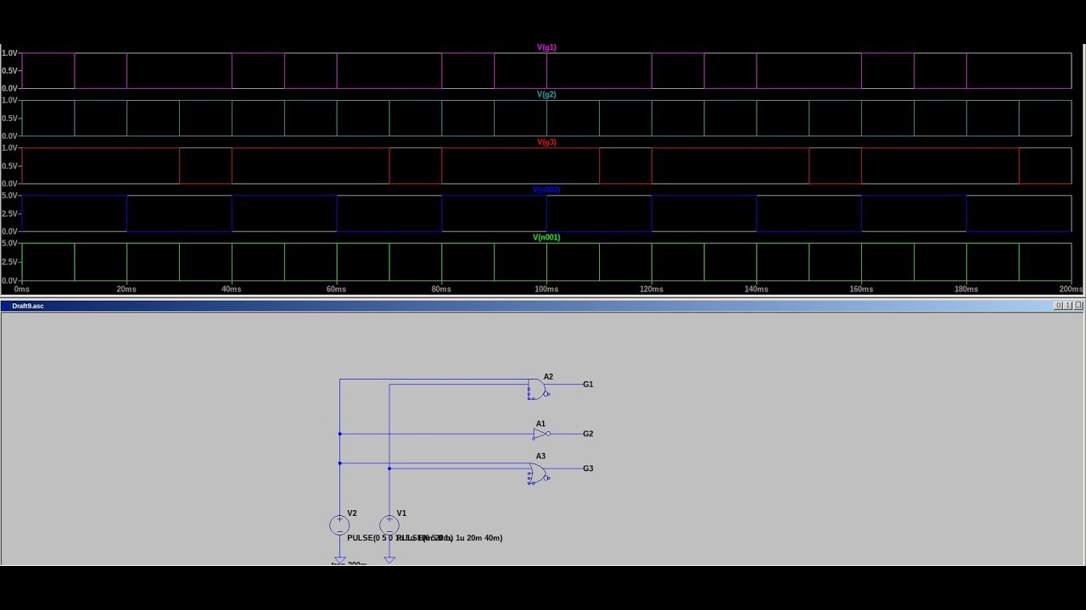Select the A1 inverter symbol
This screenshot has height=610, width=1086.
pyautogui.click(x=541, y=434)
